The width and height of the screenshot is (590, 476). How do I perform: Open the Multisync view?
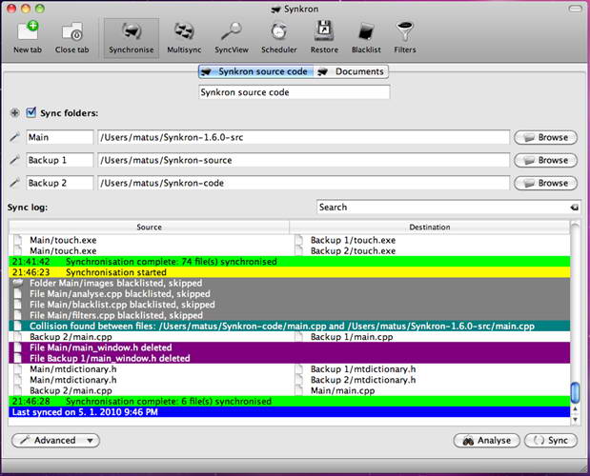[184, 36]
